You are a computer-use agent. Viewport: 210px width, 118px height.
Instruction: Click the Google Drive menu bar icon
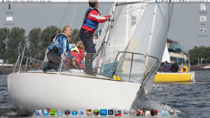tap(156, 1)
